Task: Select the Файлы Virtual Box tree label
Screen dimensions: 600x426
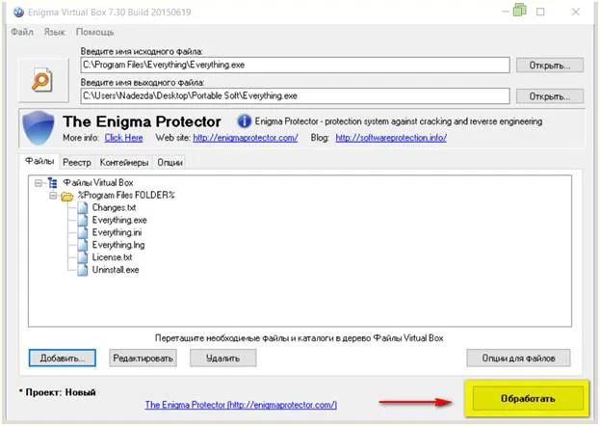Action: [x=98, y=183]
